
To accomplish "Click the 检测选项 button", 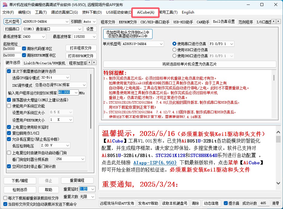I will click(x=20, y=190).
